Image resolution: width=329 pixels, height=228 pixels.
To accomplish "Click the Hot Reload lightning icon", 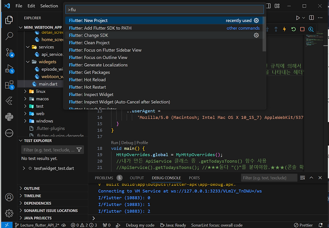I will pos(284,29).
